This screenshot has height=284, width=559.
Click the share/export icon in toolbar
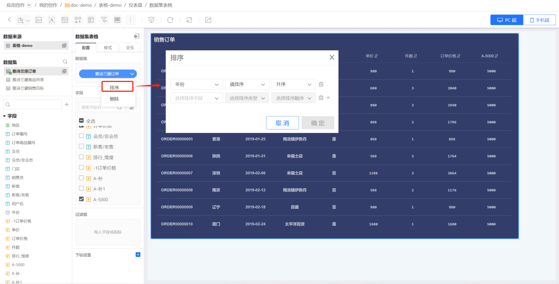208,20
